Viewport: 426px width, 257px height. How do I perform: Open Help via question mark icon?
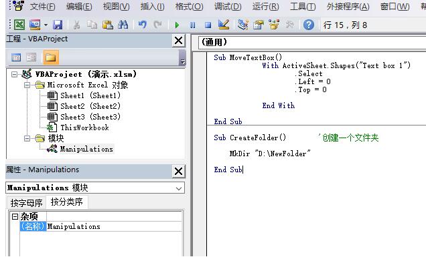click(309, 25)
